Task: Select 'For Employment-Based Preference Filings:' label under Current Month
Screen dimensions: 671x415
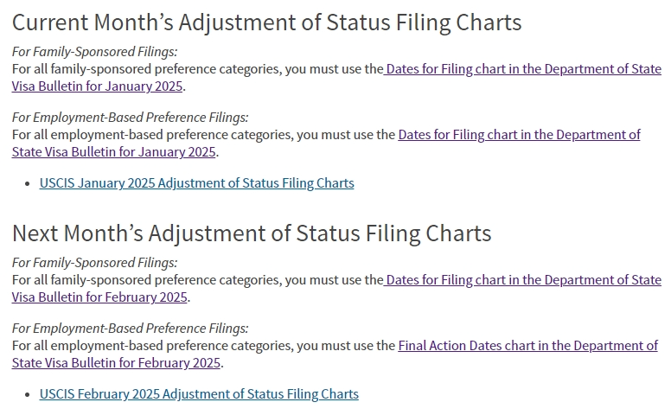Action: pyautogui.click(x=130, y=118)
